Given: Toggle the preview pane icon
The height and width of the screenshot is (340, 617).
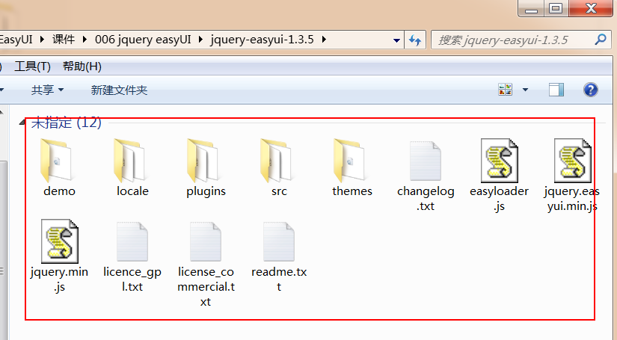Looking at the screenshot, I should coord(556,90).
